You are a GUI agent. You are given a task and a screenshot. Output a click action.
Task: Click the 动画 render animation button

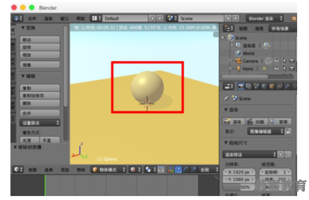click(257, 122)
